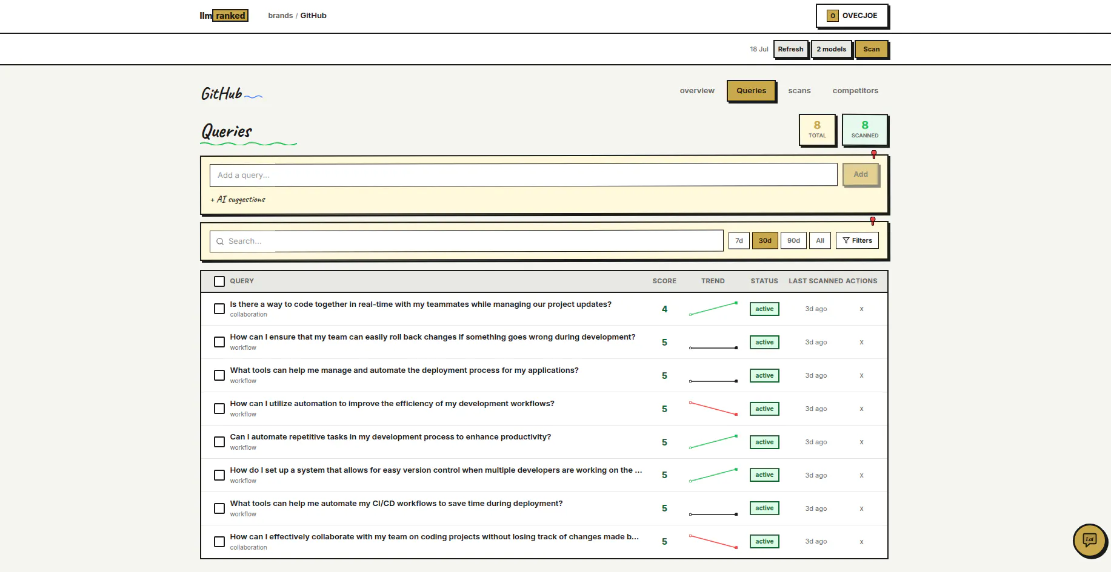Remove the manage and automate deployment query
Screen dimensions: 1111x572
point(861,376)
